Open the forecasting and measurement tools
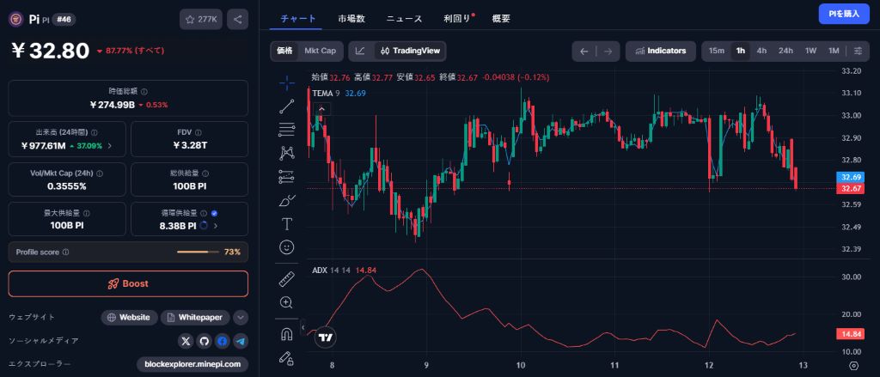The height and width of the screenshot is (377, 880). tap(287, 177)
